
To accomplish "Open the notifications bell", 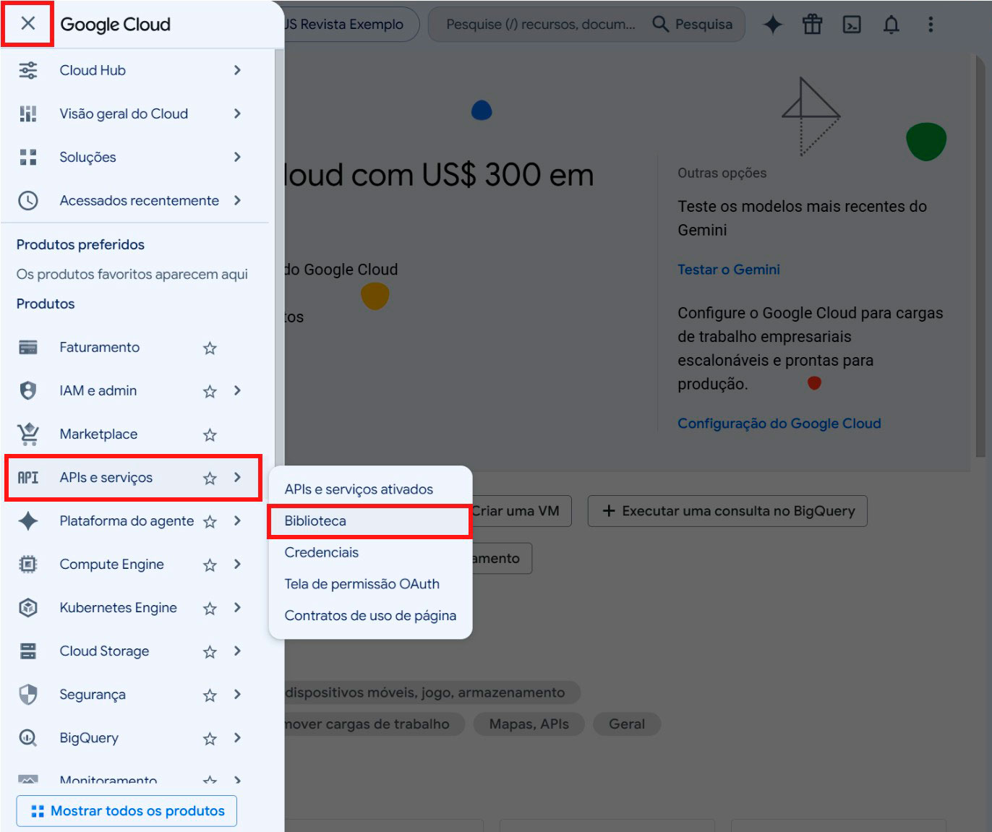I will [x=891, y=25].
